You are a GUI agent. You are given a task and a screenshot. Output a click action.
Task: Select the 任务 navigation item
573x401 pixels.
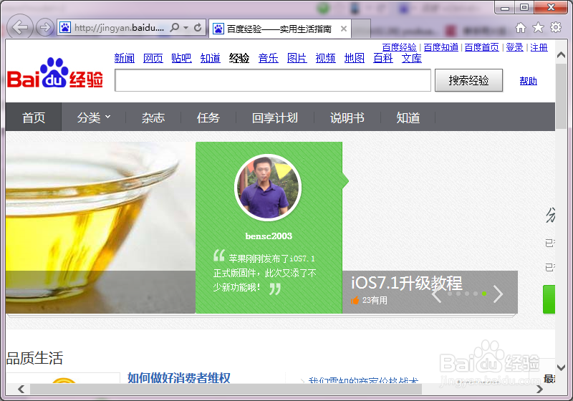[x=208, y=117]
